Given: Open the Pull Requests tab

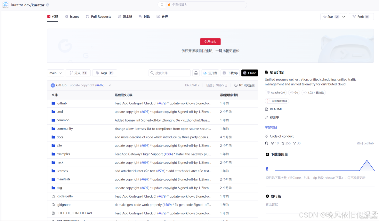Looking at the screenshot, I should 98,16.
